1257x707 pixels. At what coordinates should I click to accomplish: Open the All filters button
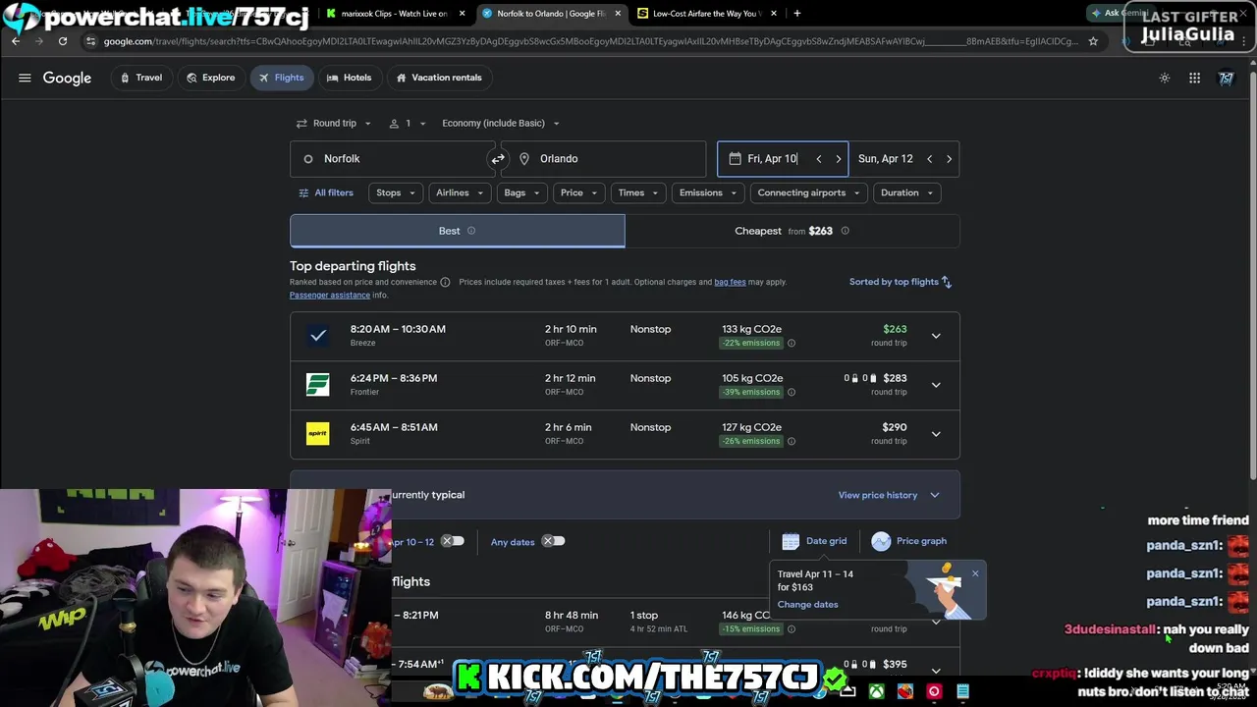tap(326, 192)
